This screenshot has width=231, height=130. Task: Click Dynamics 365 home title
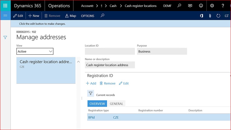pos(28,6)
